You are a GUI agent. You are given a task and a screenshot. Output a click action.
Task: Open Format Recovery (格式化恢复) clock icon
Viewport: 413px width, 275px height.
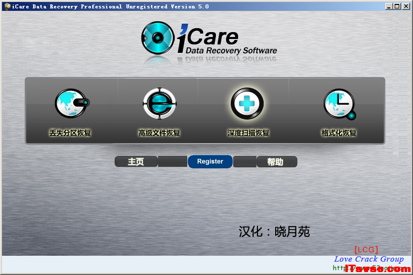pyautogui.click(x=340, y=104)
